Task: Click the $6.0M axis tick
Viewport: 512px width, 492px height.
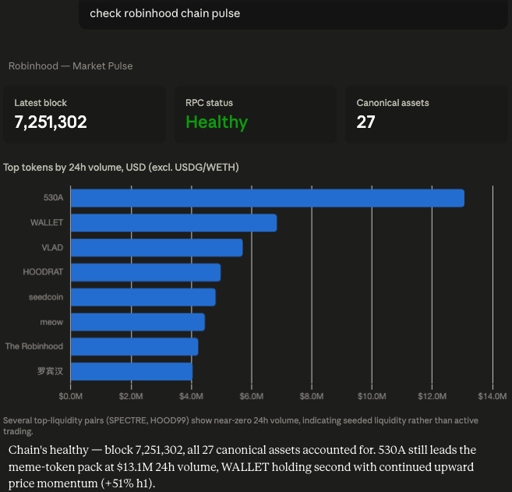Action: click(x=252, y=396)
